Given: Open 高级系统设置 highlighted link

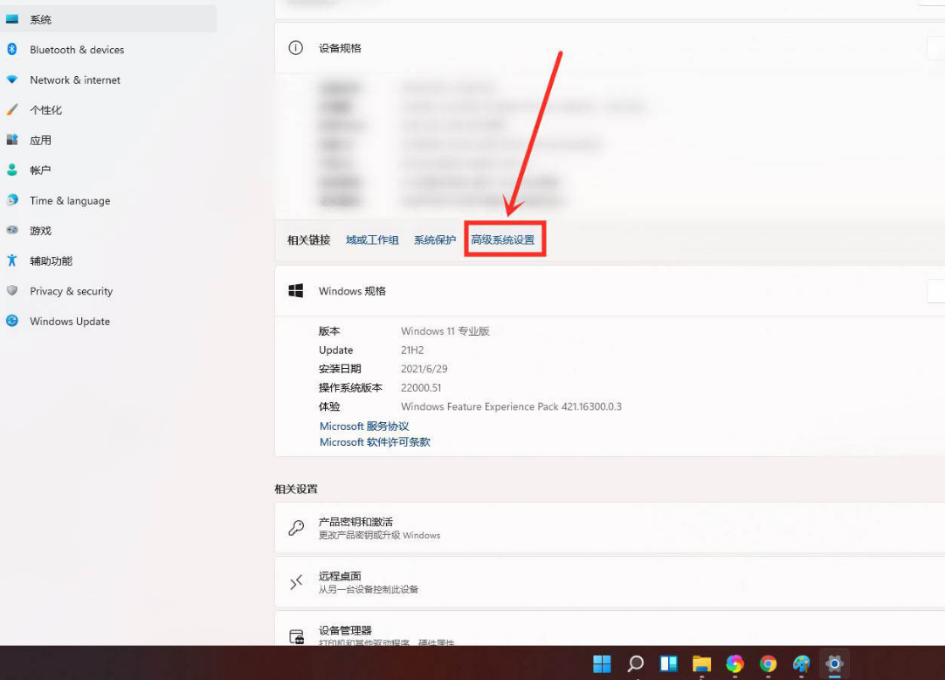Looking at the screenshot, I should (x=505, y=239).
